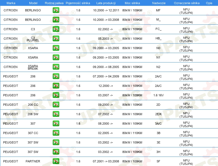Click fuel icon in C3 Pluriel row
Screen dimensions: 218x166
pyautogui.click(x=56, y=39)
